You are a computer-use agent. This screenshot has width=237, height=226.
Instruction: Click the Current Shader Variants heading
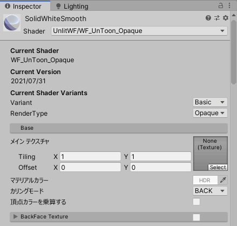pos(49,93)
